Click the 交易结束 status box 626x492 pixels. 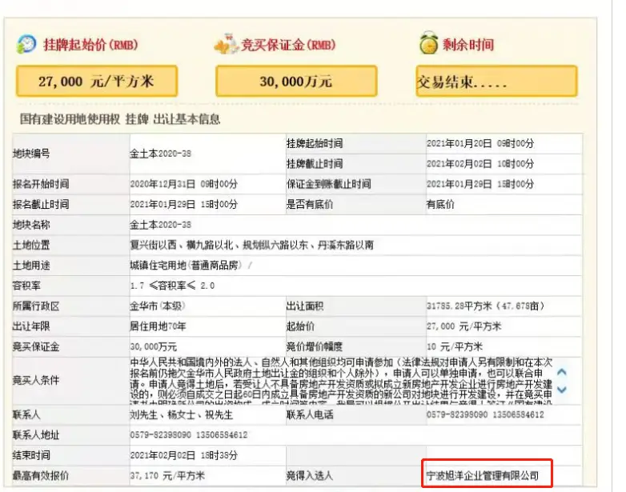click(x=496, y=82)
